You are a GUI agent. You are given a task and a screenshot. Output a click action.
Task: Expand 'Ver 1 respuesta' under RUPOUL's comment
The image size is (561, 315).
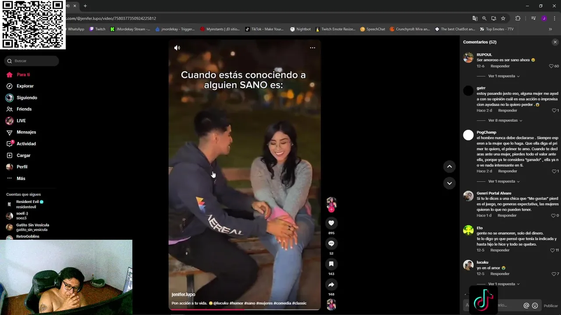[x=504, y=76]
